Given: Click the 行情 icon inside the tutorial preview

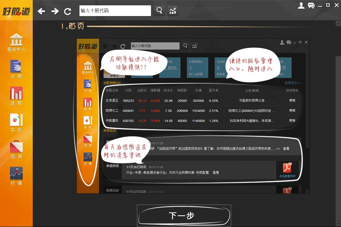Looking at the screenshot, I should coord(88,159).
